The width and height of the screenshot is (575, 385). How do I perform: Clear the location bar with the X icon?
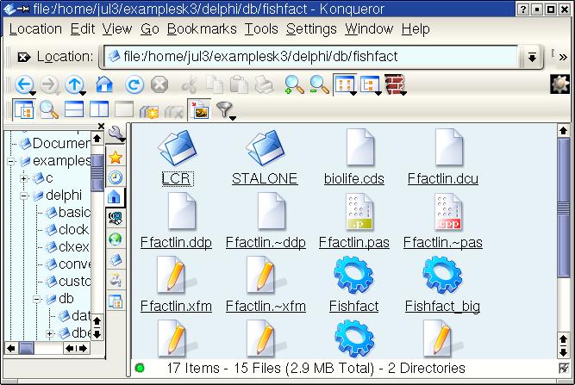coord(24,57)
